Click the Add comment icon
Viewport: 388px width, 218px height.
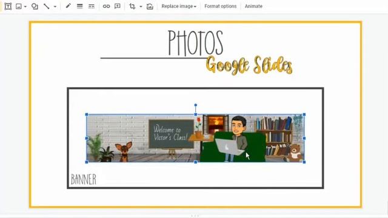pos(118,7)
